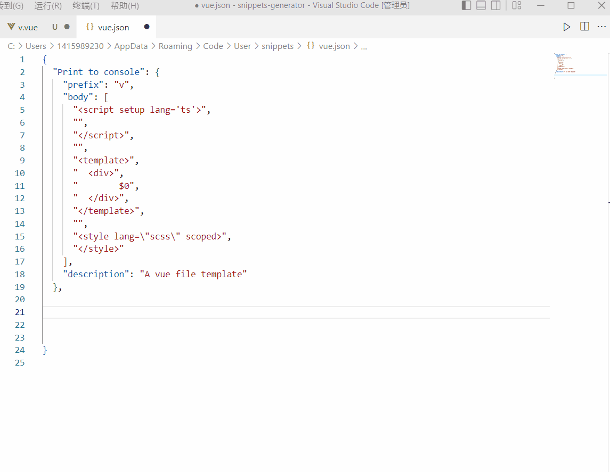Click the <script setup lang='ts'> string
This screenshot has height=472, width=610.
pyautogui.click(x=139, y=110)
